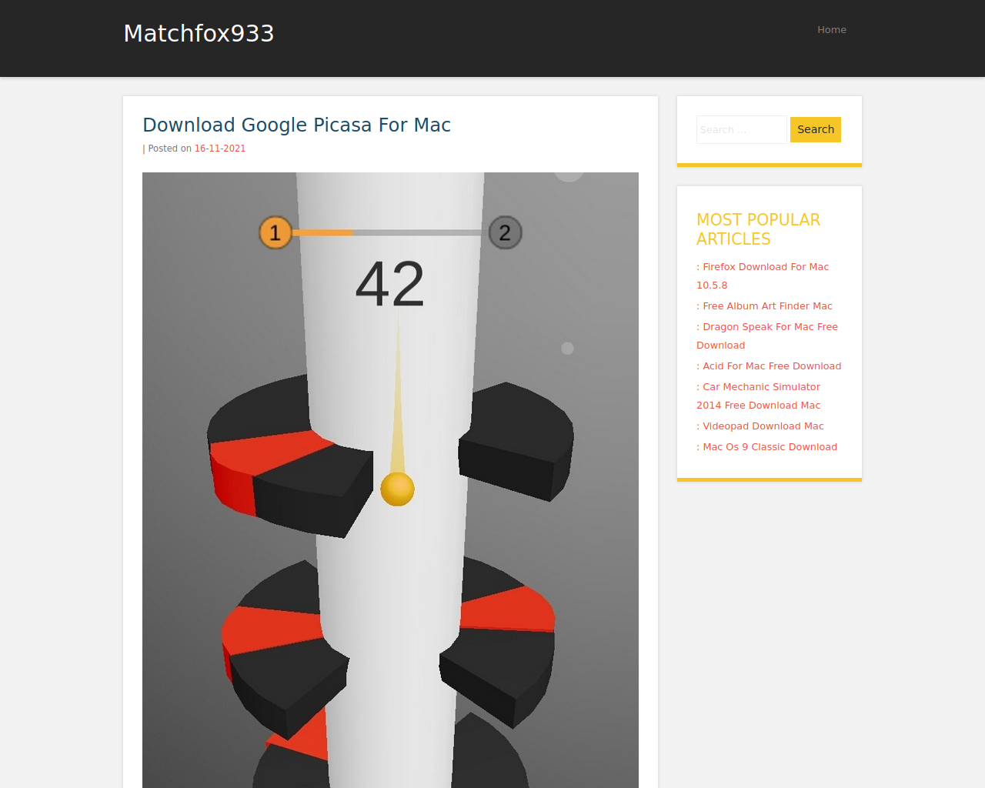Screen dimensions: 985x788
Task: Click the 16-11-2021 post date link
Action: click(220, 149)
